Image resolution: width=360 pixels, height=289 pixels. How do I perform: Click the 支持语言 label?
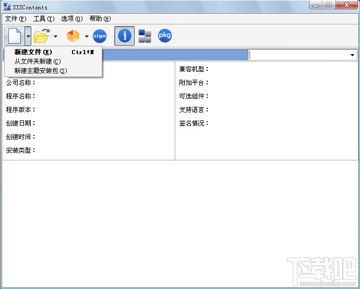point(194,110)
